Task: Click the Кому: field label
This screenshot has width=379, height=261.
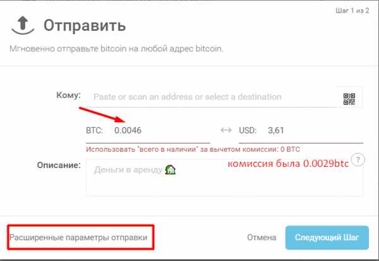Action: 68,95
